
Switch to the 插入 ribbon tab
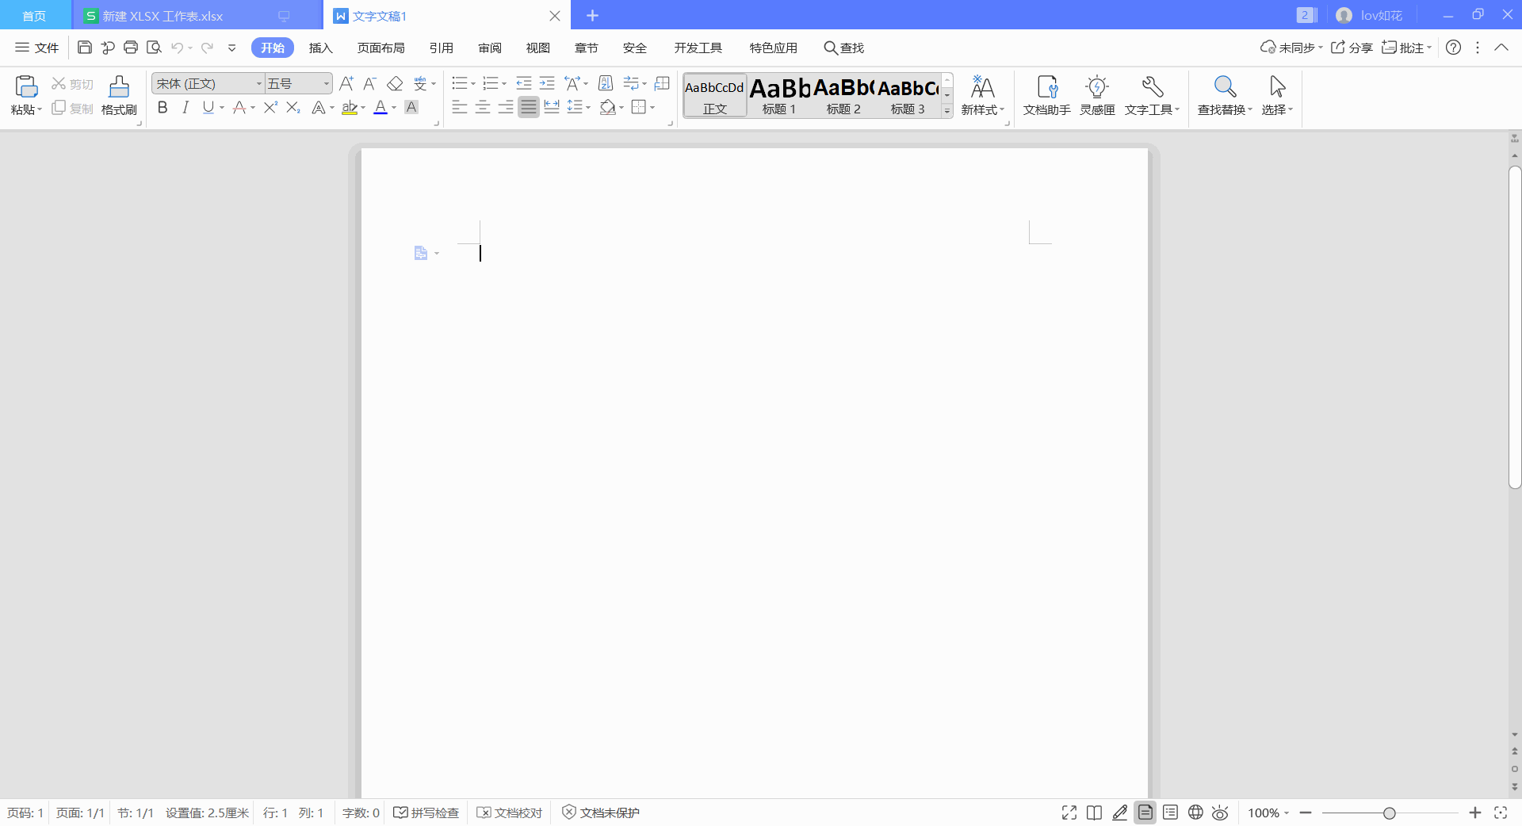coord(320,48)
